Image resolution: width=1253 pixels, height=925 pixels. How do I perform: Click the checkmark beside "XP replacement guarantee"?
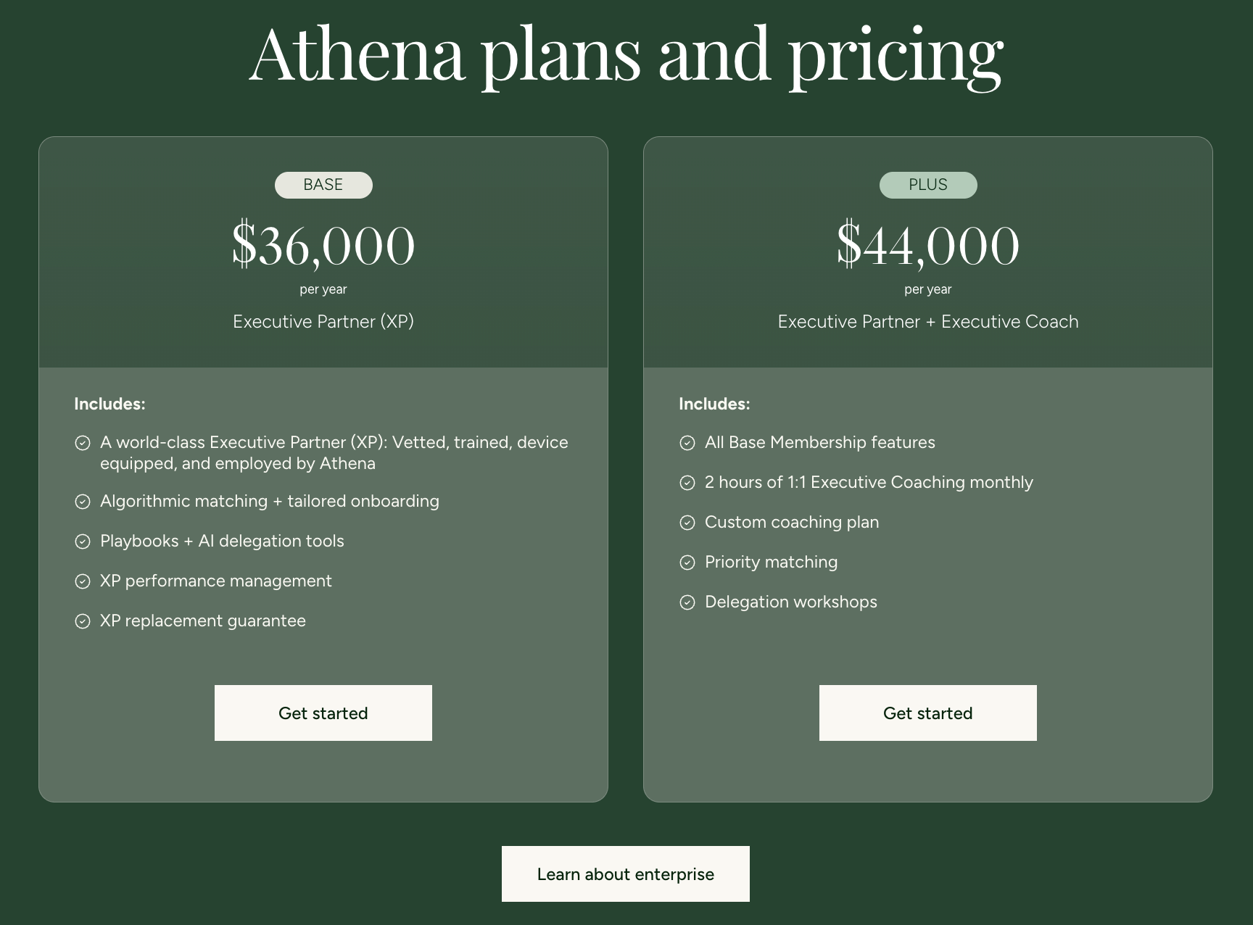[82, 621]
